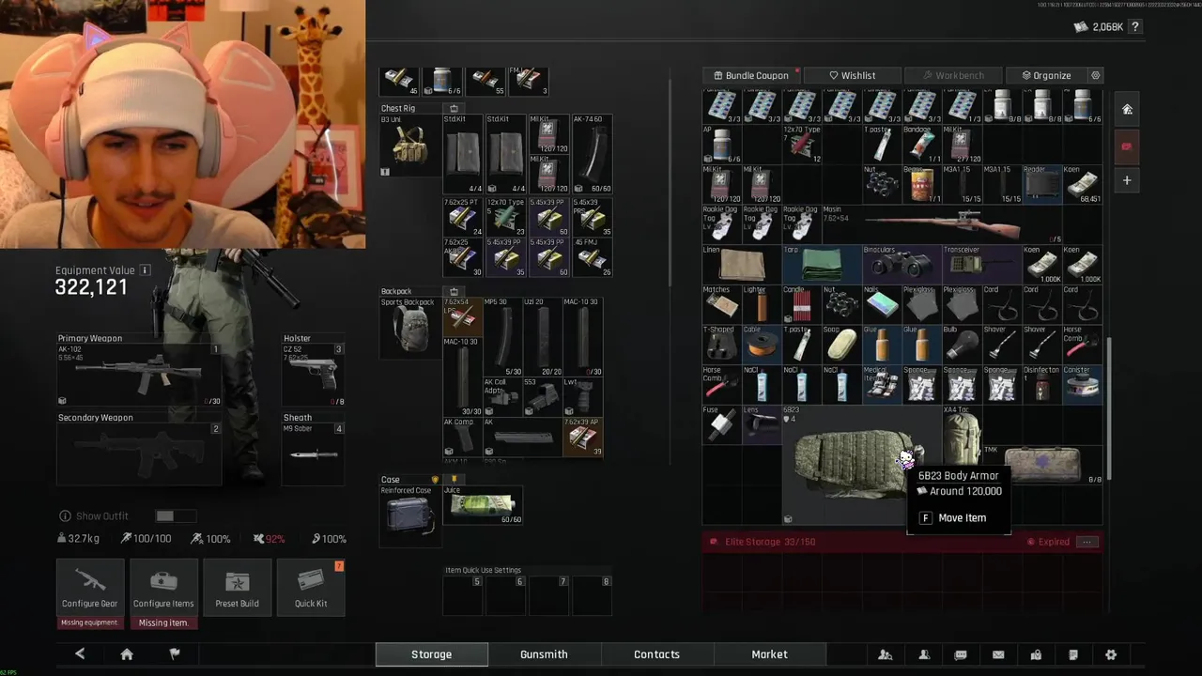This screenshot has height=676, width=1202.
Task: Open the friends profile icon
Action: click(x=924, y=654)
